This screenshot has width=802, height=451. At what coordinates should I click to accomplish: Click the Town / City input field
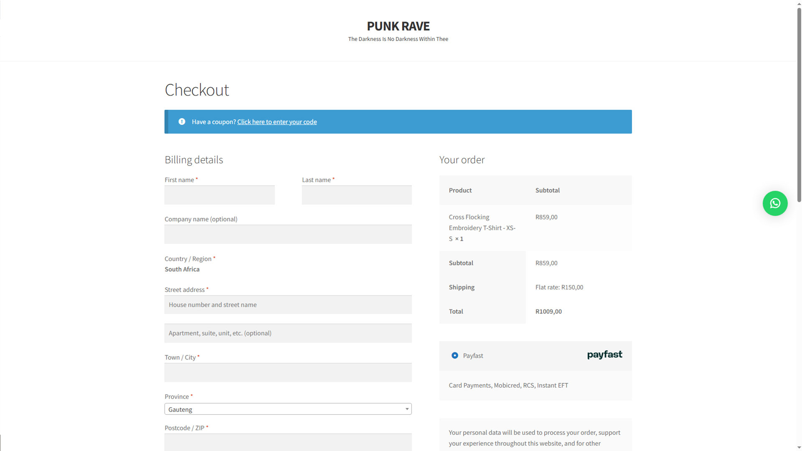click(288, 372)
